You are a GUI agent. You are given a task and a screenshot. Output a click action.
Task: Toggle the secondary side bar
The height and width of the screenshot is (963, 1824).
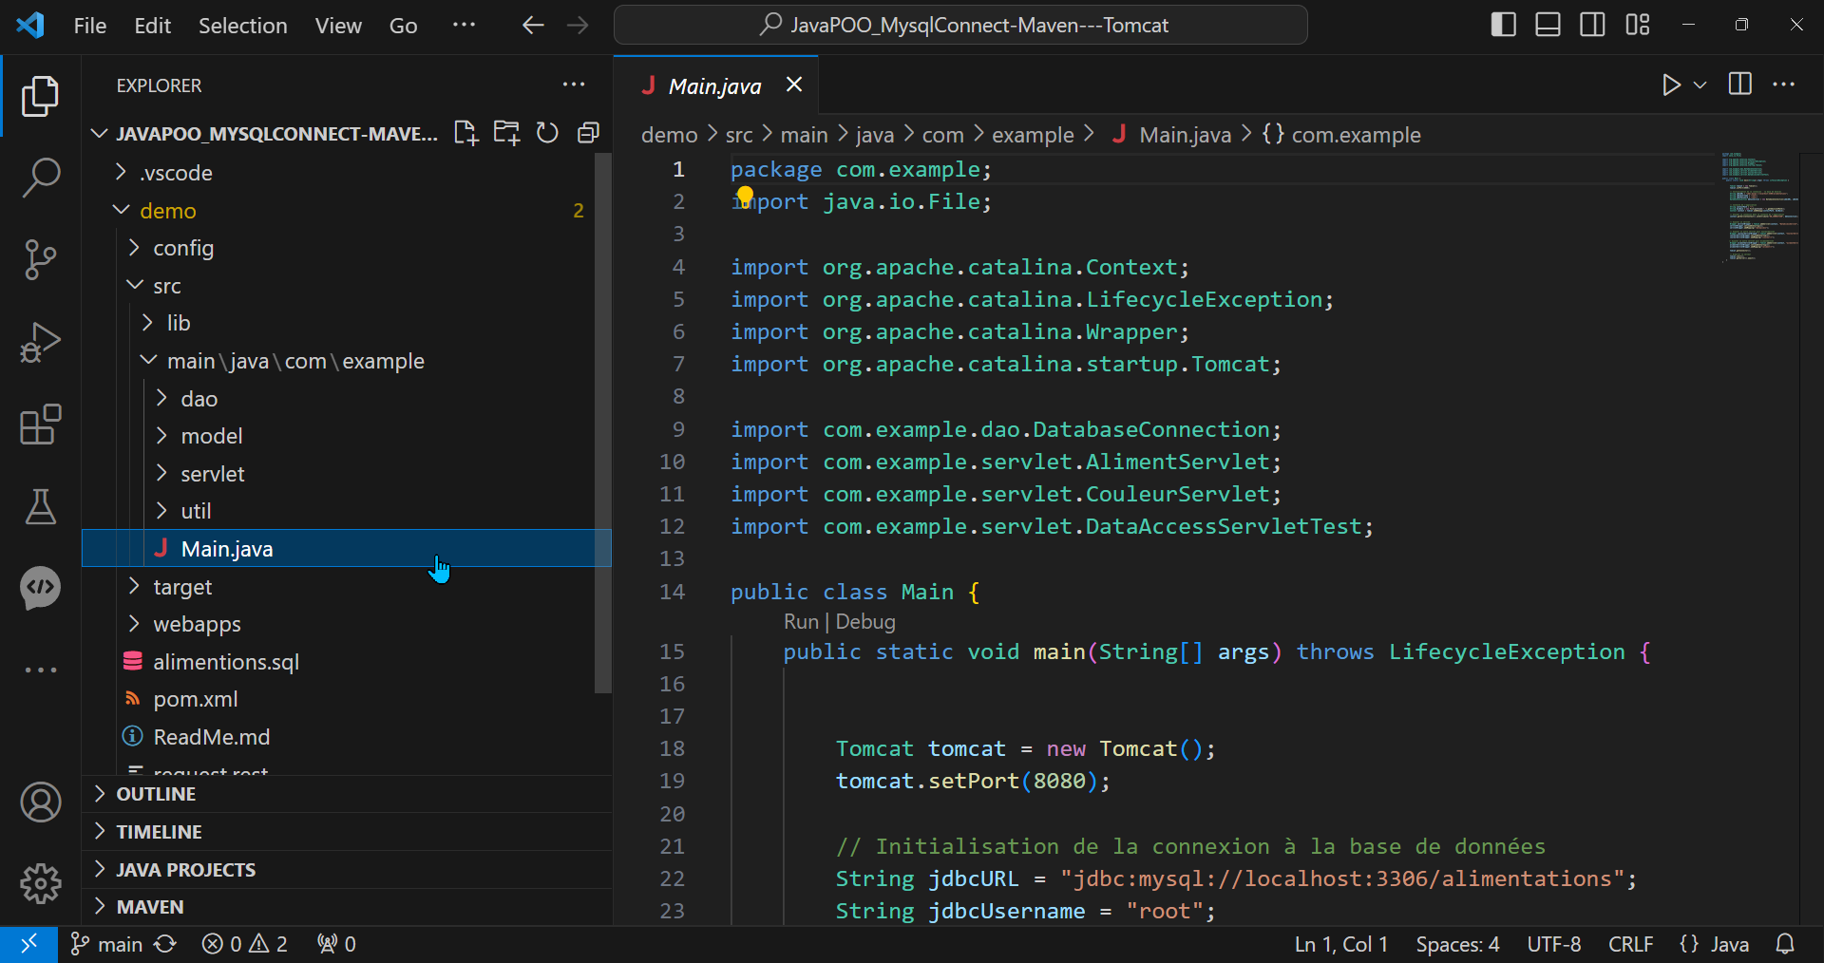[1592, 25]
